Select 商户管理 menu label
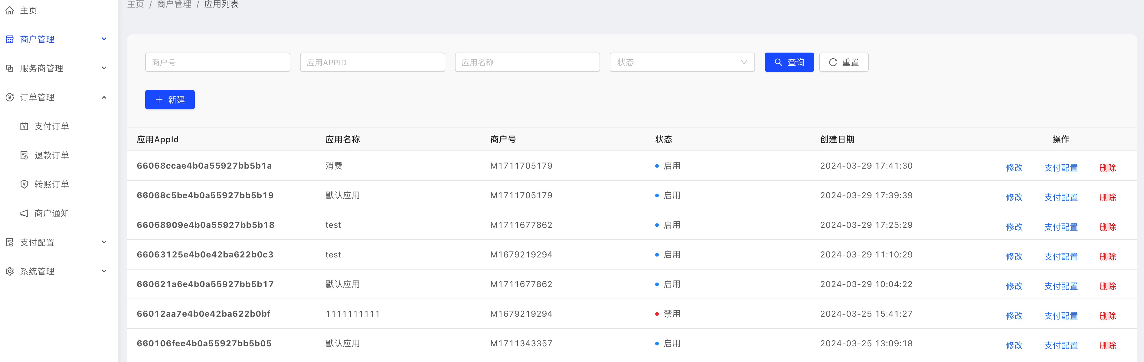Image resolution: width=1144 pixels, height=362 pixels. click(37, 40)
